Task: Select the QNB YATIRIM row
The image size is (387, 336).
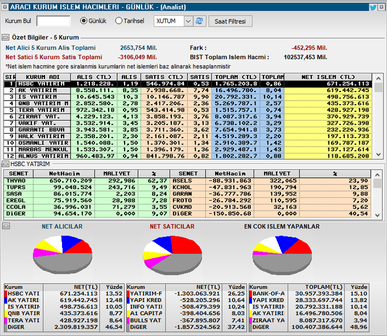Action: click(188, 103)
